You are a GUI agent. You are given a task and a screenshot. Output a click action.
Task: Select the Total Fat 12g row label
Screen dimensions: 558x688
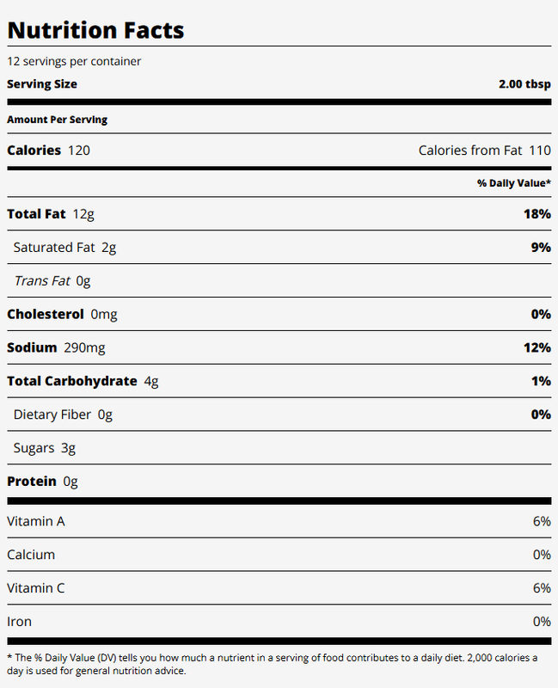tap(50, 213)
